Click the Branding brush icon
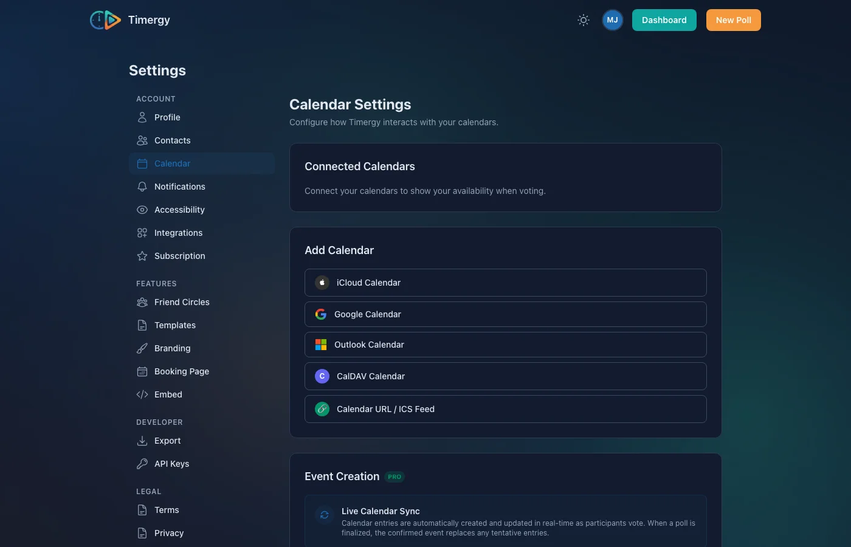The height and width of the screenshot is (547, 851). tap(142, 348)
